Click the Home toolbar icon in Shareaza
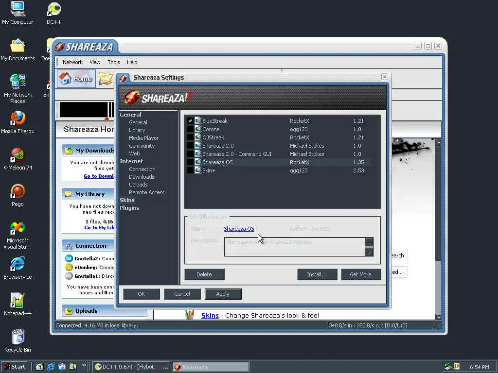498x373 pixels. click(x=76, y=78)
